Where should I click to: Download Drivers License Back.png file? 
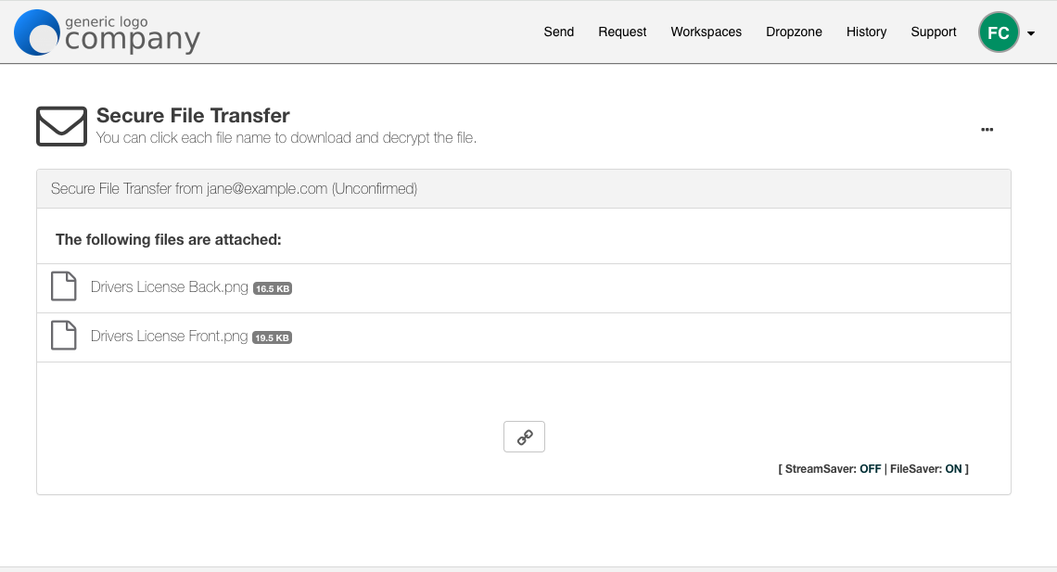[169, 287]
